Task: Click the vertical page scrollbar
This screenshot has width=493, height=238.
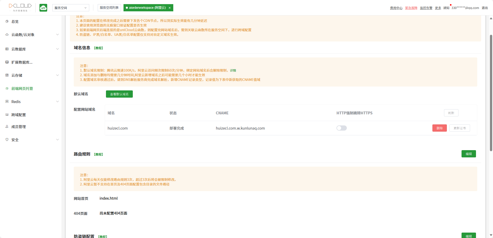Action: pos(491,93)
